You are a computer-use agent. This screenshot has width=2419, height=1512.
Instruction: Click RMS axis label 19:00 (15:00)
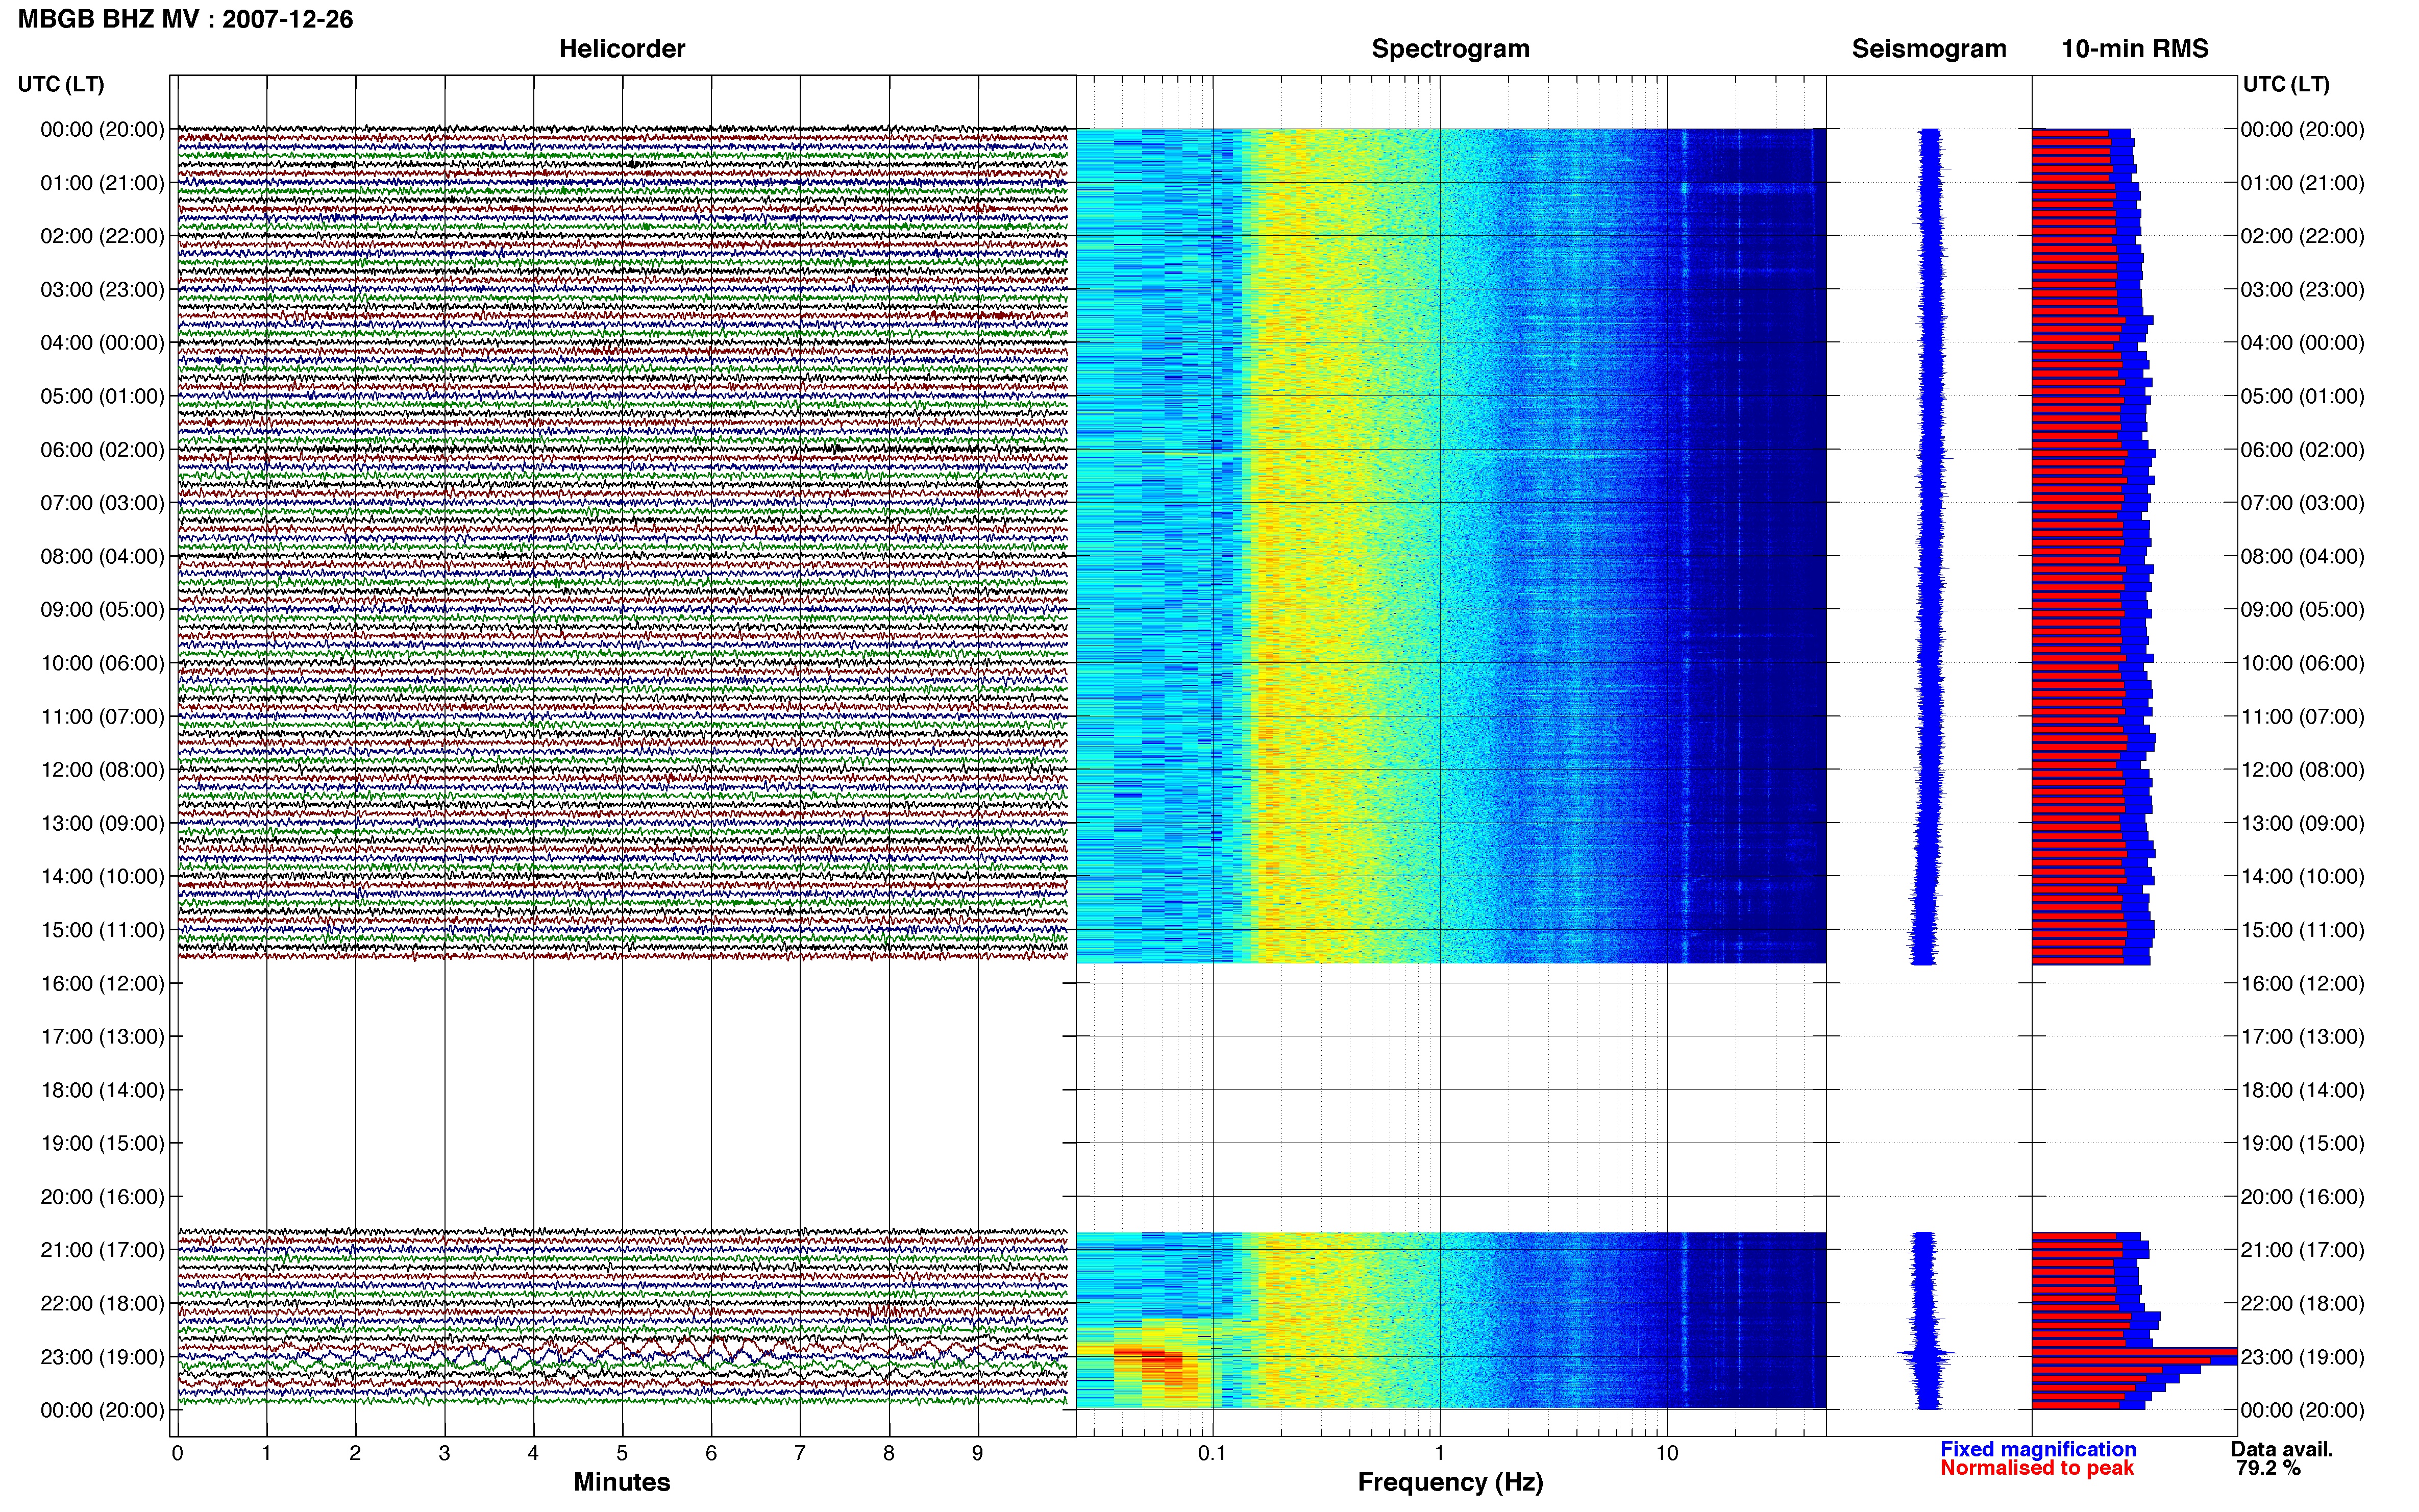tap(2302, 1143)
